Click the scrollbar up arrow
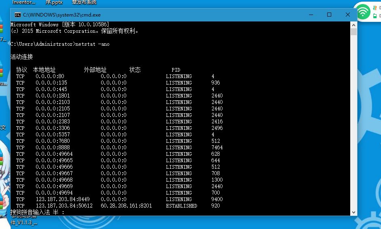This screenshot has width=381, height=229. 353,25
